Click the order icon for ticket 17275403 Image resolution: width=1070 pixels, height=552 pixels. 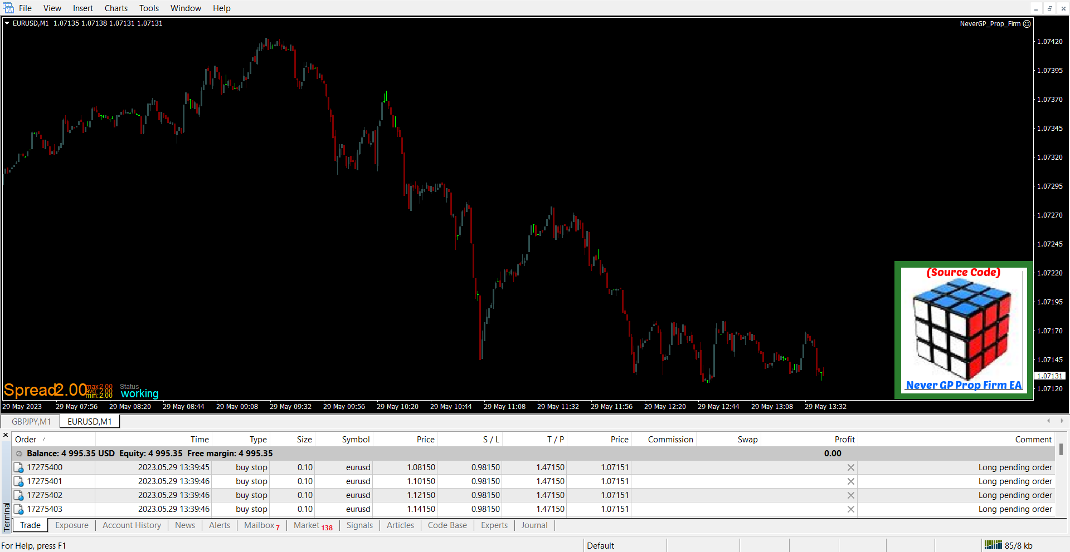pos(18,509)
